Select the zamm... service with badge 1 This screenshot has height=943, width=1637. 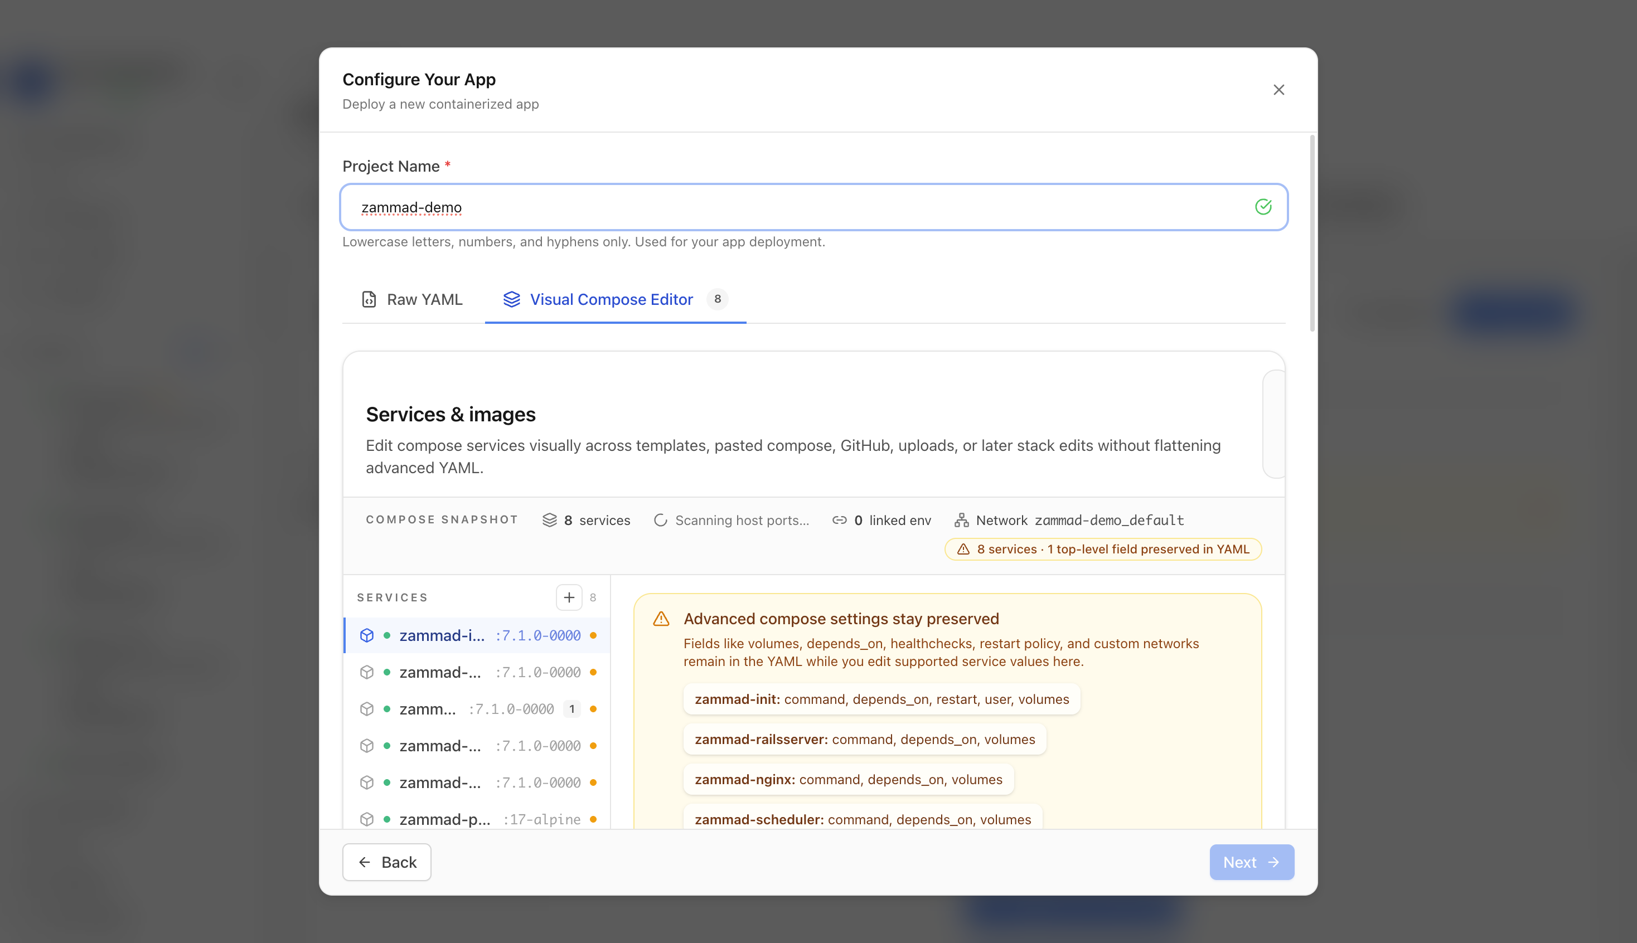(x=477, y=709)
